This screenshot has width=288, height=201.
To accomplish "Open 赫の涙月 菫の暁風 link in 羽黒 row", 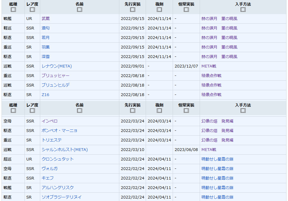I will click(x=219, y=47).
